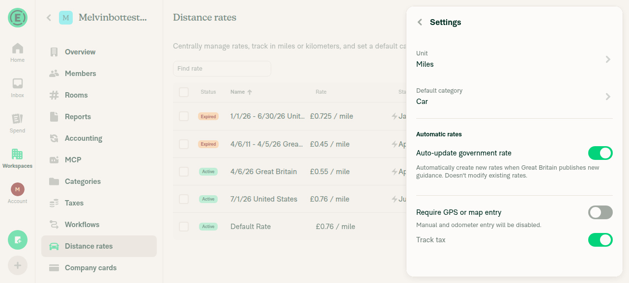Click the Reports document icon
The image size is (629, 283).
point(54,117)
